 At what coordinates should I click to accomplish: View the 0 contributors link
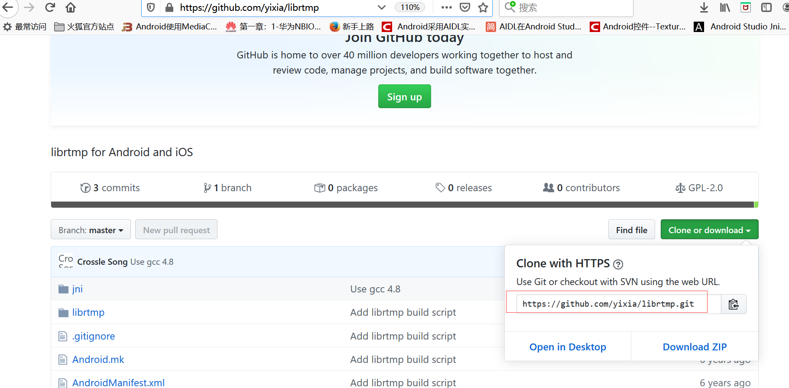(581, 188)
